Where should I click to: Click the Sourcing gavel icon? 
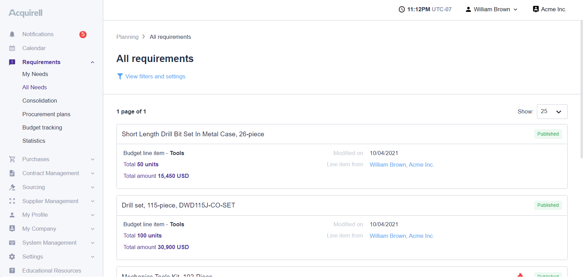coord(12,187)
